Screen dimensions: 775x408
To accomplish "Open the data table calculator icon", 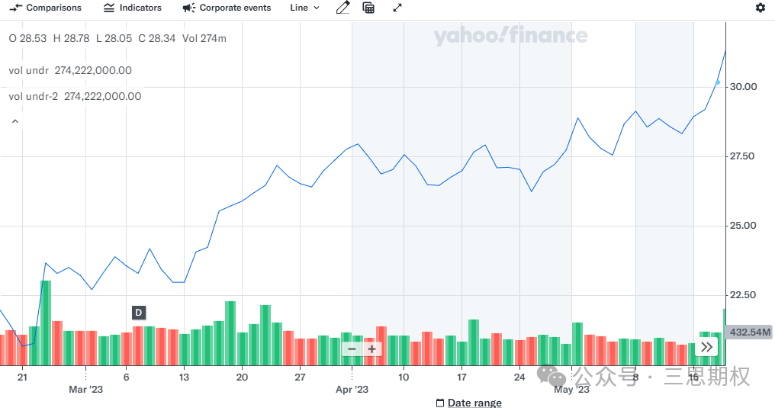I will [x=368, y=8].
